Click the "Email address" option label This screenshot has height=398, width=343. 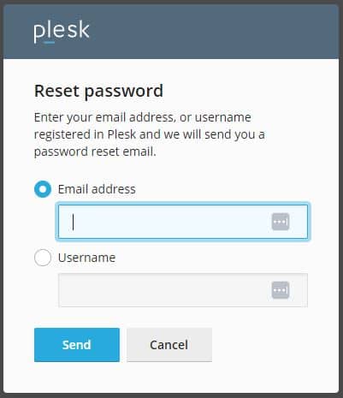97,189
